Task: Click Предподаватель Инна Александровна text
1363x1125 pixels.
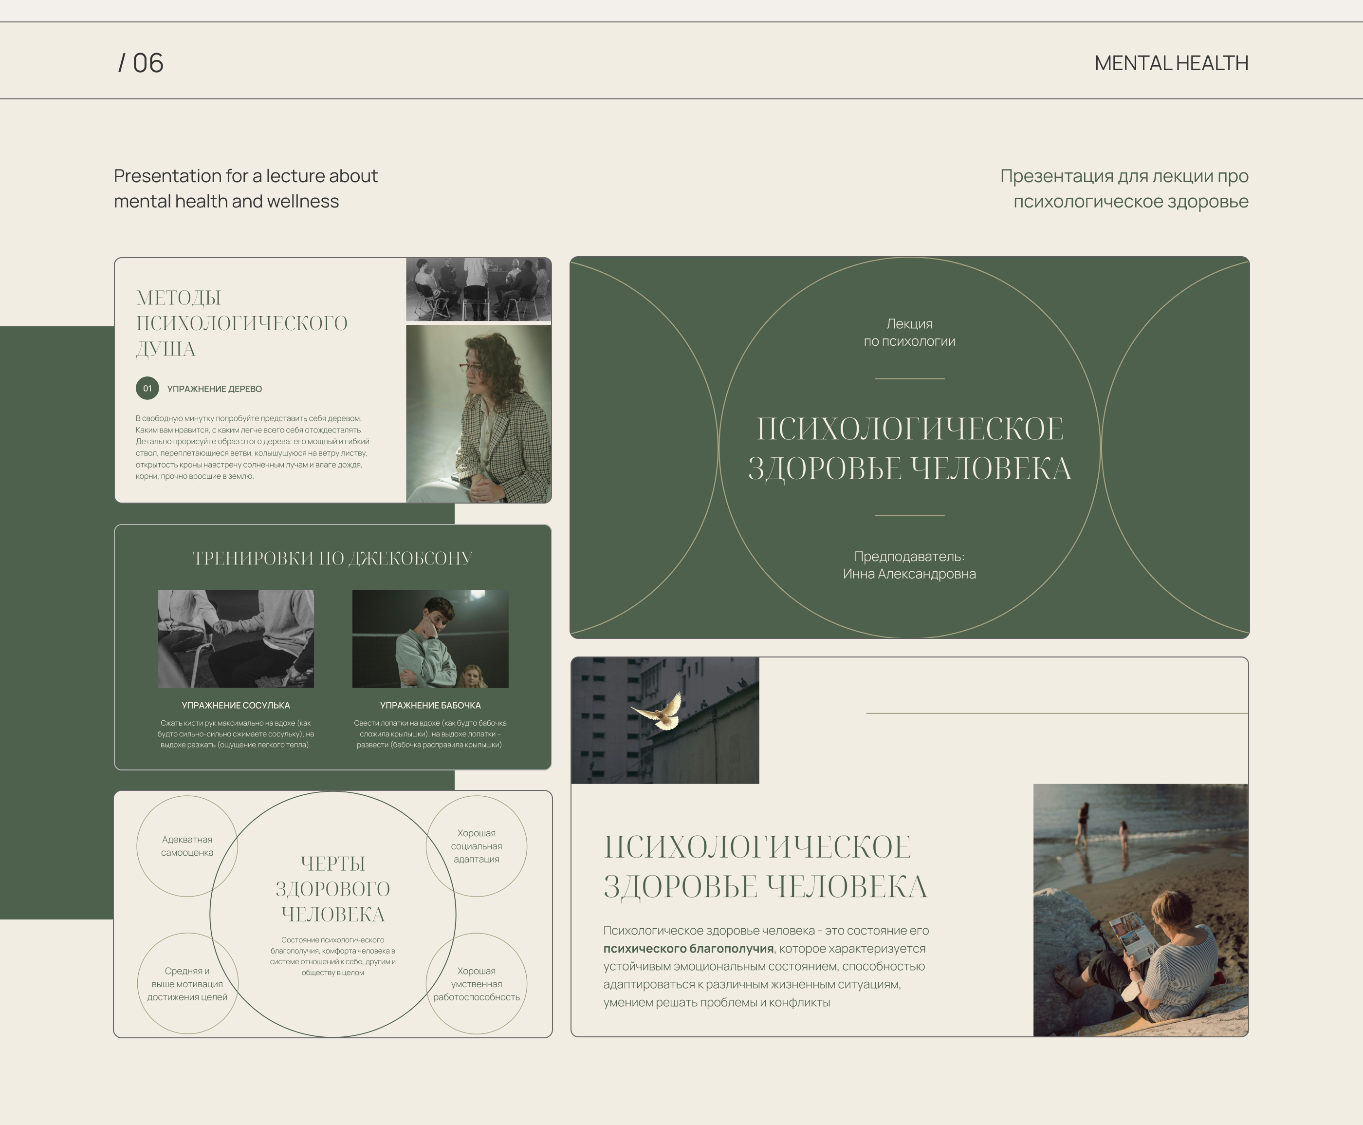Action: (909, 565)
